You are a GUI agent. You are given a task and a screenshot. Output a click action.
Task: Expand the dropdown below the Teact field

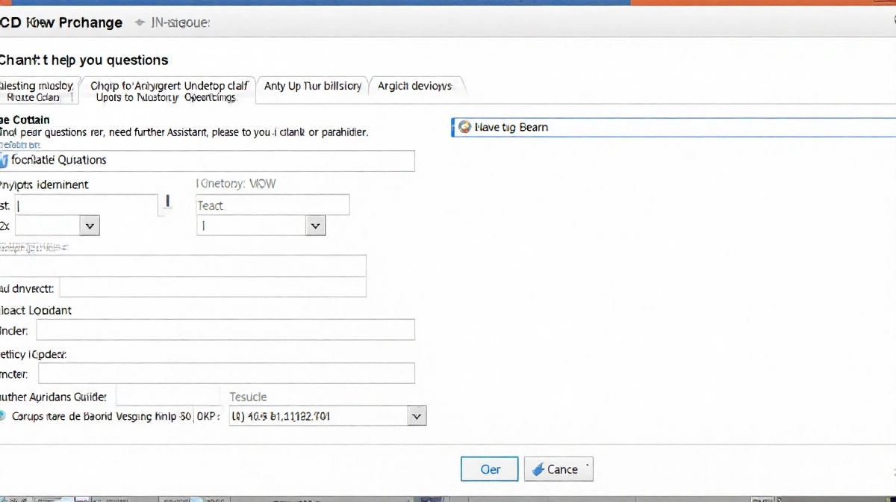tap(316, 225)
